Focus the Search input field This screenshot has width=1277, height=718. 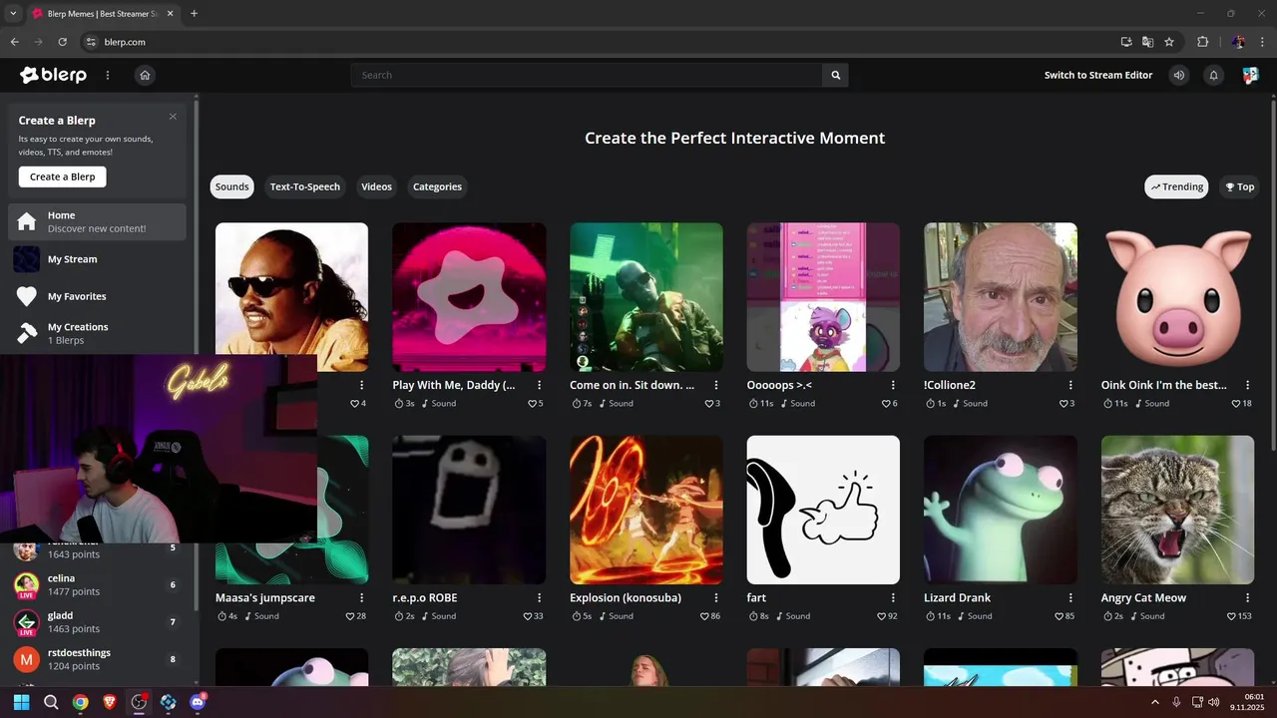coord(587,75)
